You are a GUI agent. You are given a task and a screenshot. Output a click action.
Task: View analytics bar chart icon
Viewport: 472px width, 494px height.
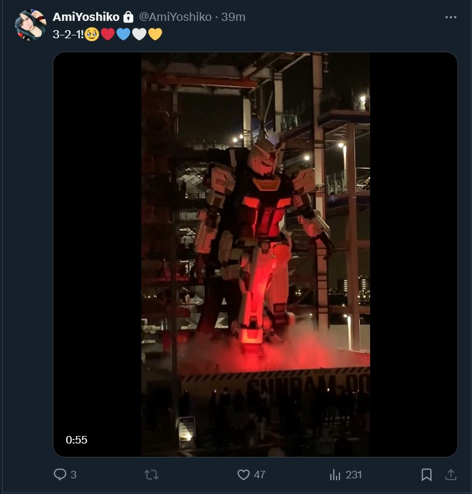(x=335, y=474)
